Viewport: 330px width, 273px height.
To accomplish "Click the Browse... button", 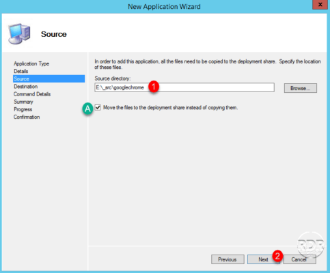I will [x=300, y=88].
